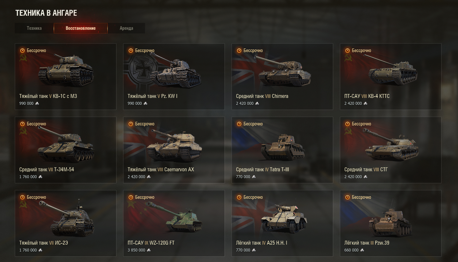Click the credits icon next to 660 000
Viewport: 458px width, 262px height.
click(x=362, y=250)
